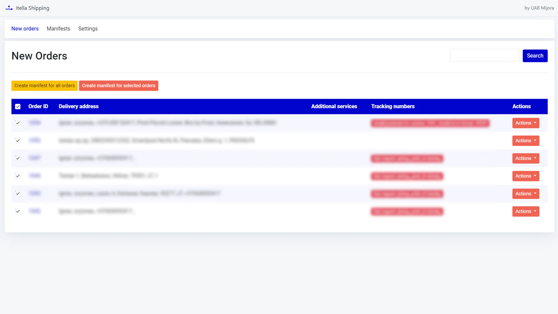Open the first row's order ID link

click(x=35, y=122)
